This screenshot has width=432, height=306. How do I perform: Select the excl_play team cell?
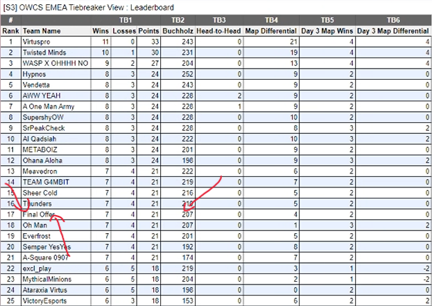pyautogui.click(x=56, y=269)
